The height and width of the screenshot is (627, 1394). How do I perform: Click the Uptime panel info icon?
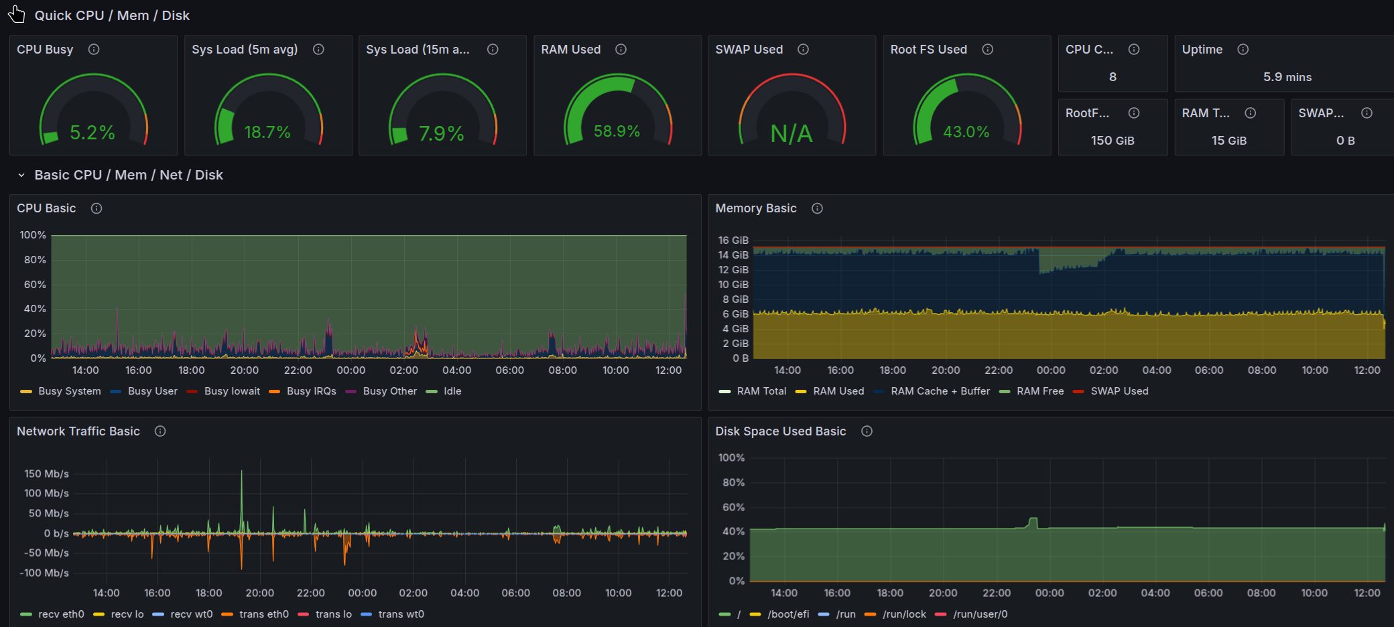pos(1243,50)
